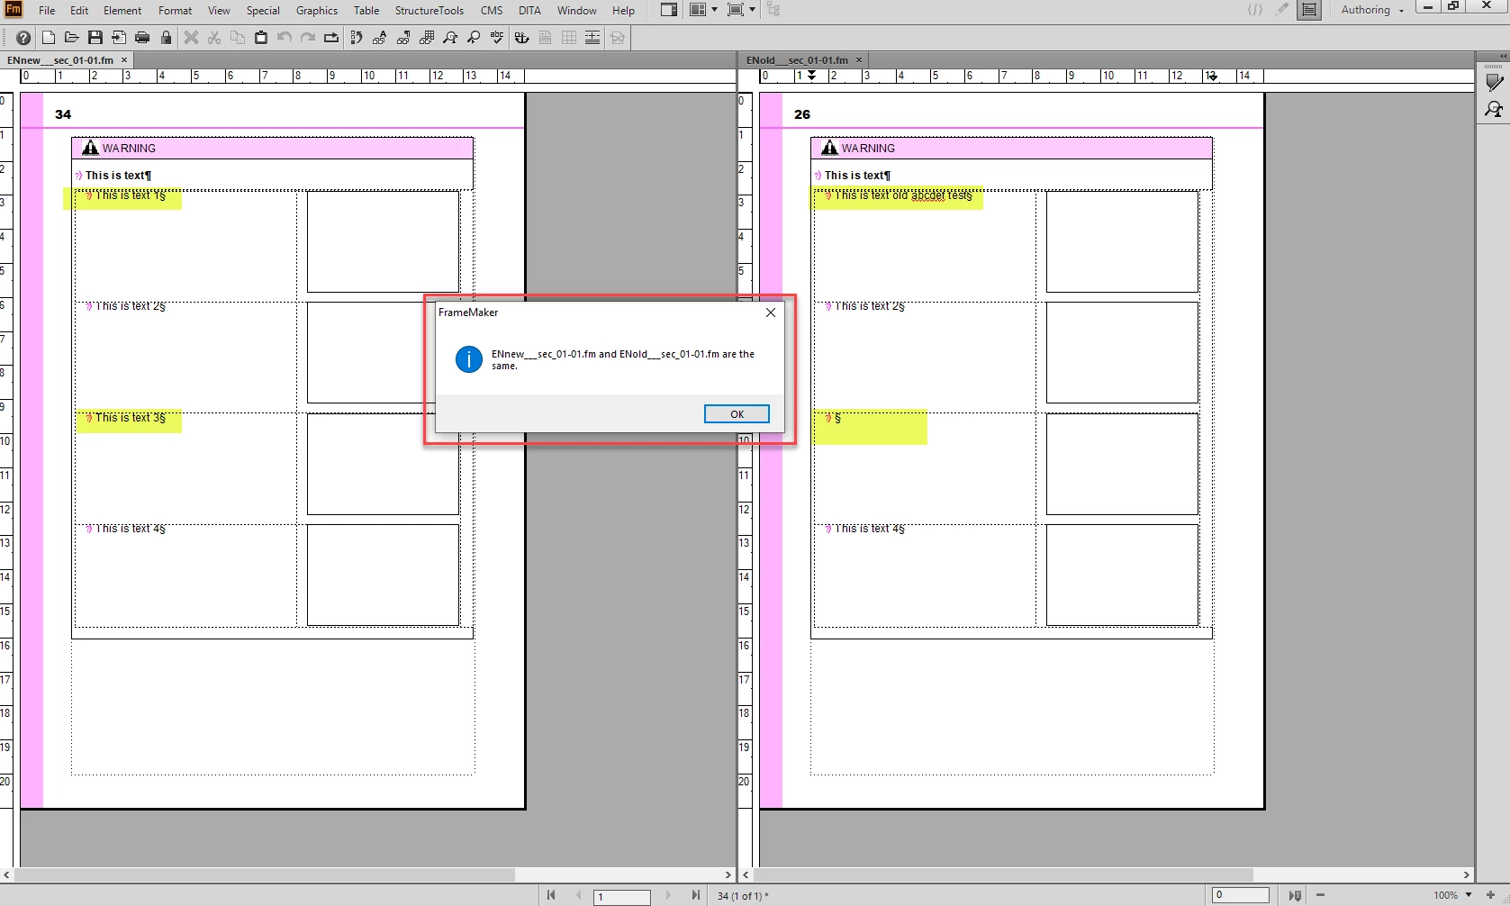Open the CMS menu

tap(492, 11)
